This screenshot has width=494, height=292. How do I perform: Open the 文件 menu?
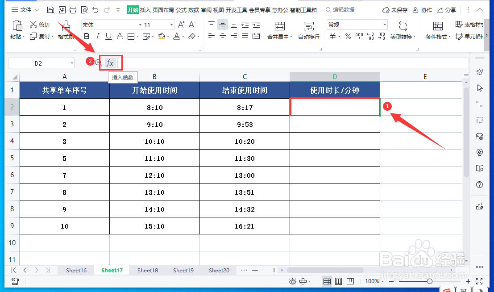pyautogui.click(x=25, y=10)
